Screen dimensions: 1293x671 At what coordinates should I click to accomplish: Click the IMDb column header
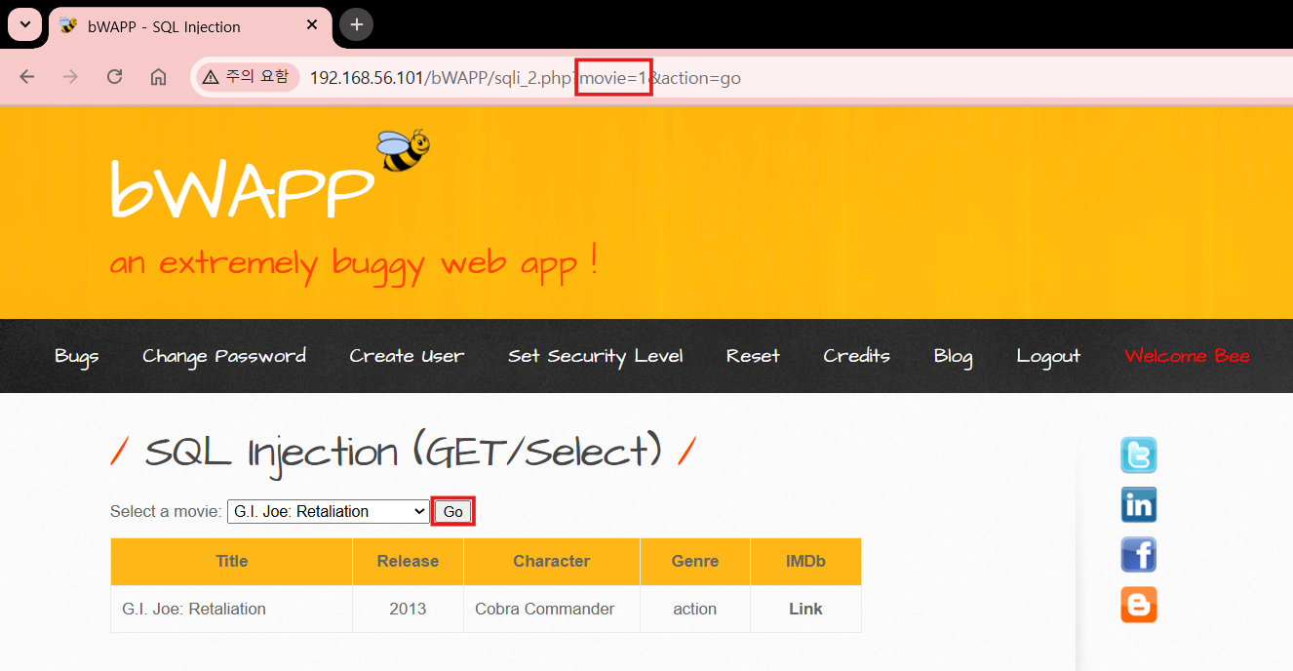[x=805, y=561]
